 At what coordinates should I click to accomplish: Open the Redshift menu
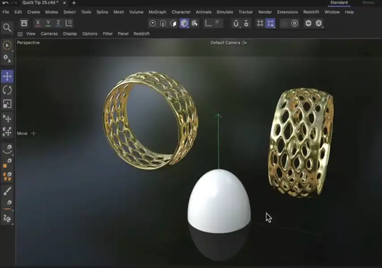(x=311, y=12)
